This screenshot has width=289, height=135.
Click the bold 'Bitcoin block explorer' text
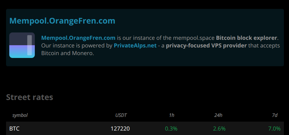tap(247, 38)
